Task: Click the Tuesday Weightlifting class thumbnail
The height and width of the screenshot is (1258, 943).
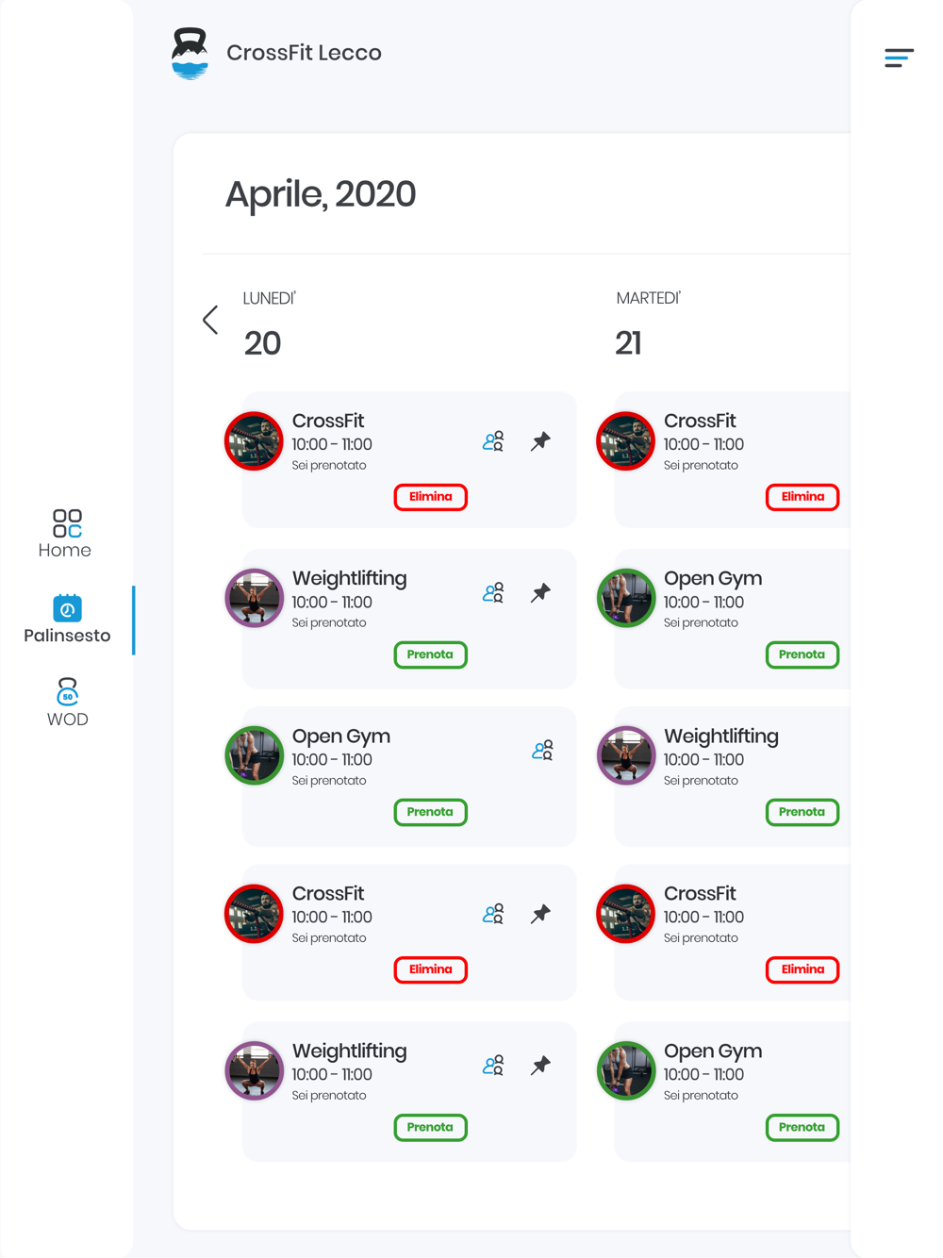Action: point(626,755)
